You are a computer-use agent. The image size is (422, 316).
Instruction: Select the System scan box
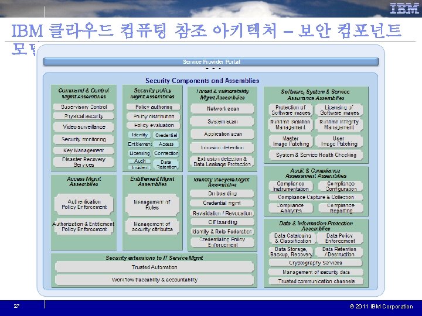(222, 122)
